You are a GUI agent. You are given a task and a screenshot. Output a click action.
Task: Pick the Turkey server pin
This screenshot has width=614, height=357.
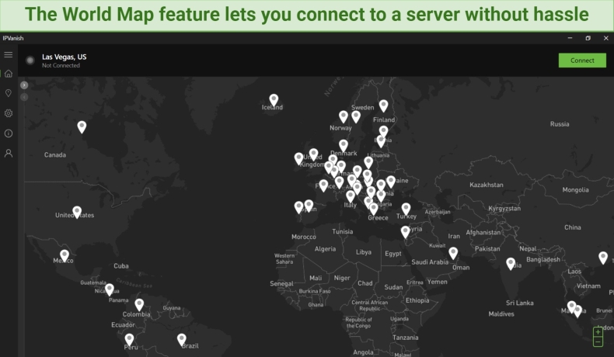click(406, 208)
